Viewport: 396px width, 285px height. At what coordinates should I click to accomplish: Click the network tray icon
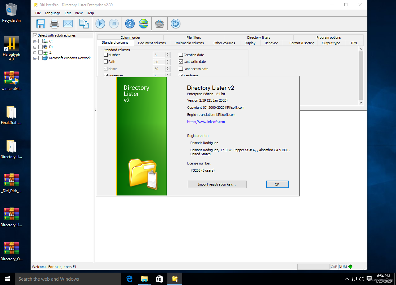click(354, 279)
